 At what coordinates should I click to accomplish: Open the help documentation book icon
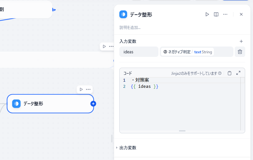pos(216,14)
